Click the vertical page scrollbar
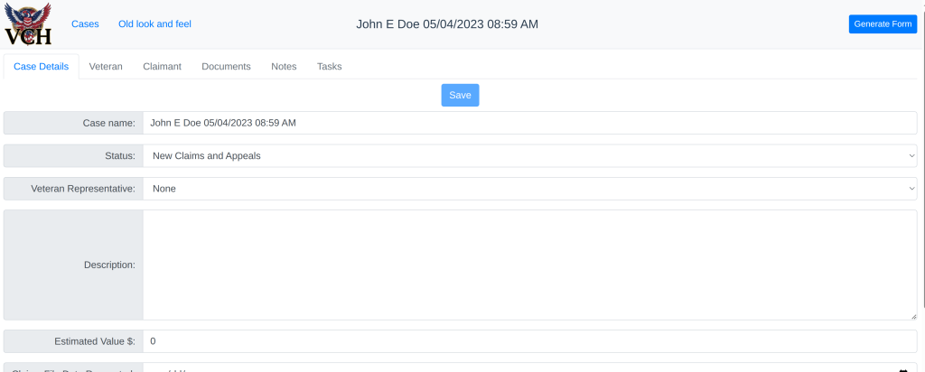Screen dimensions: 925x372 pyautogui.click(x=921, y=181)
